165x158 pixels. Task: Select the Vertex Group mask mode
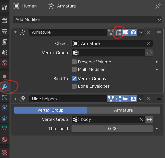point(51,110)
